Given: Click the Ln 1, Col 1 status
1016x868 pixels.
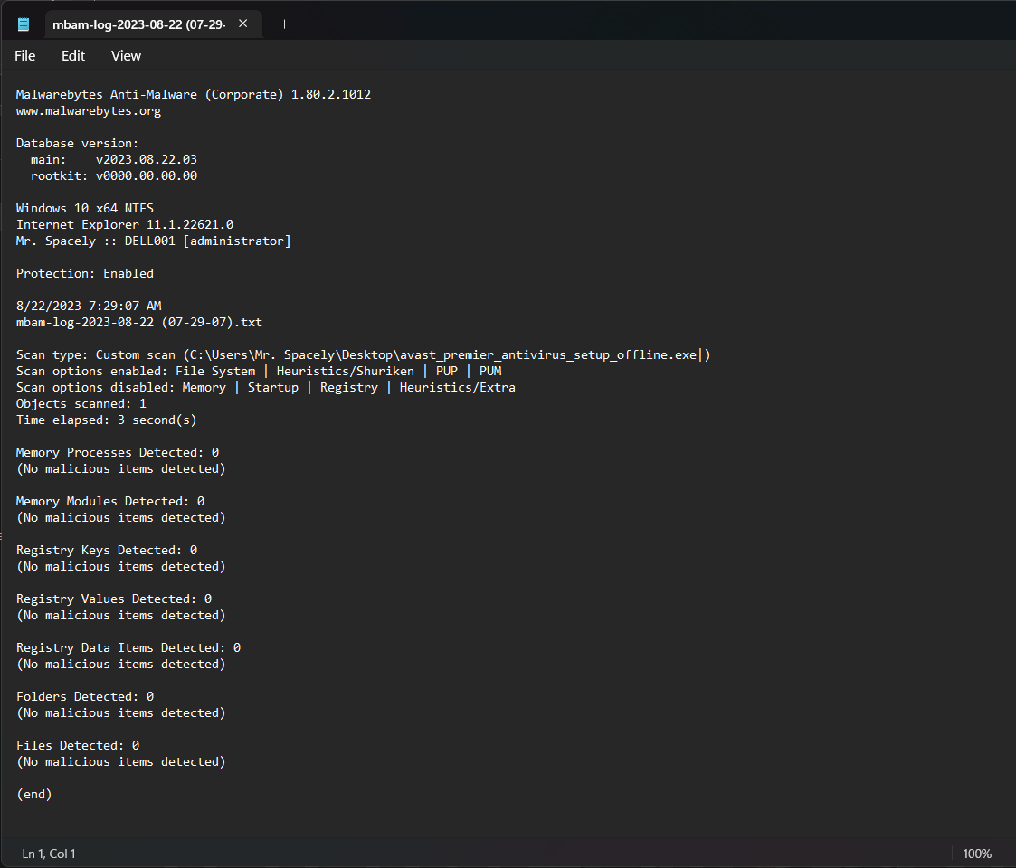Looking at the screenshot, I should tap(49, 854).
